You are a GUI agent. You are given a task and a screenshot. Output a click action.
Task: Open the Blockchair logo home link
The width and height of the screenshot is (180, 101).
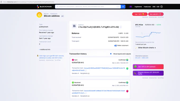[44, 7]
